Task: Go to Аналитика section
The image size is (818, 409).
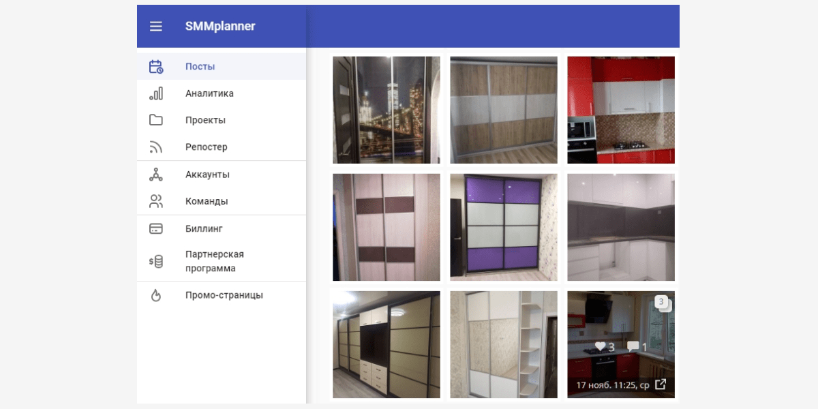Action: click(x=209, y=93)
